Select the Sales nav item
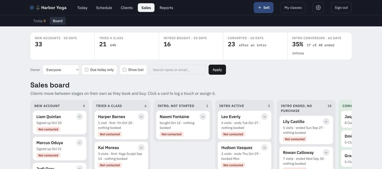The height and width of the screenshot is (169, 382). (146, 8)
